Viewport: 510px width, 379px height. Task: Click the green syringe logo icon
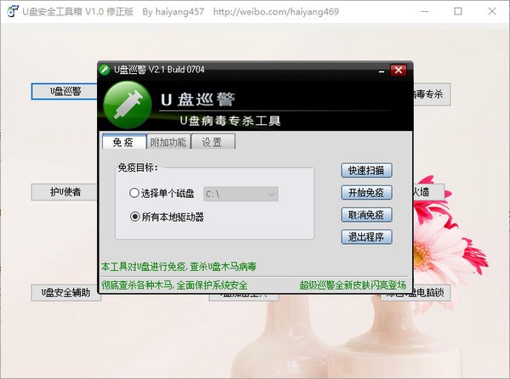[x=126, y=102]
